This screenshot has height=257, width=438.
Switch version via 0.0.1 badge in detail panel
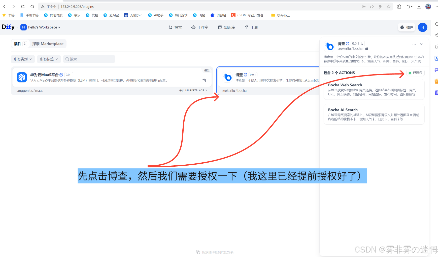(x=358, y=44)
